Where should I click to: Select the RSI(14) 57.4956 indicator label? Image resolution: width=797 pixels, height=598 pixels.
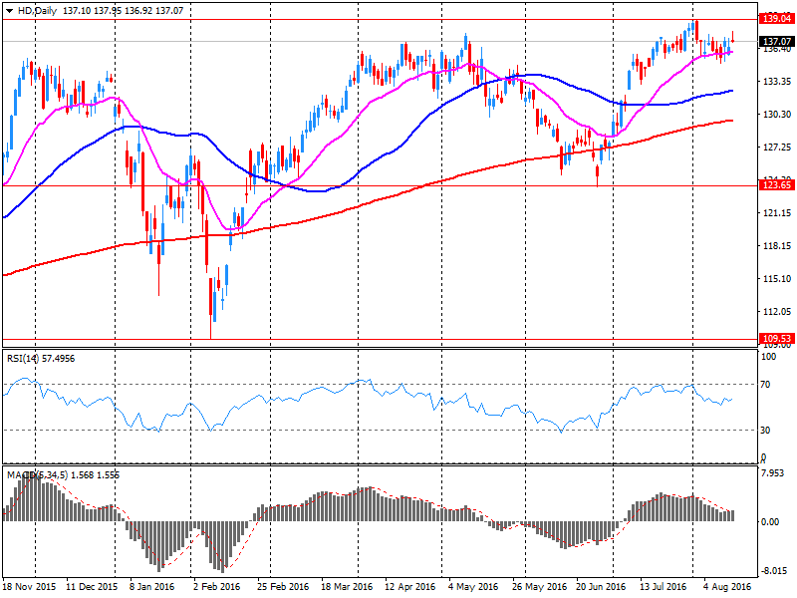coord(41,359)
